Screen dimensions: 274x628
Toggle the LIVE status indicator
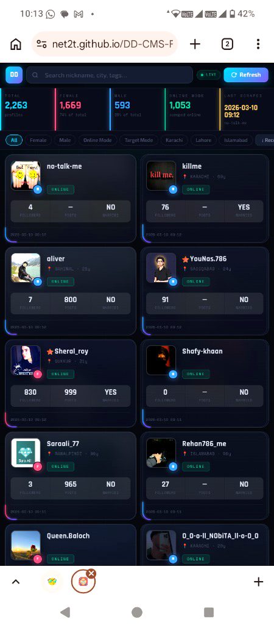[x=208, y=75]
